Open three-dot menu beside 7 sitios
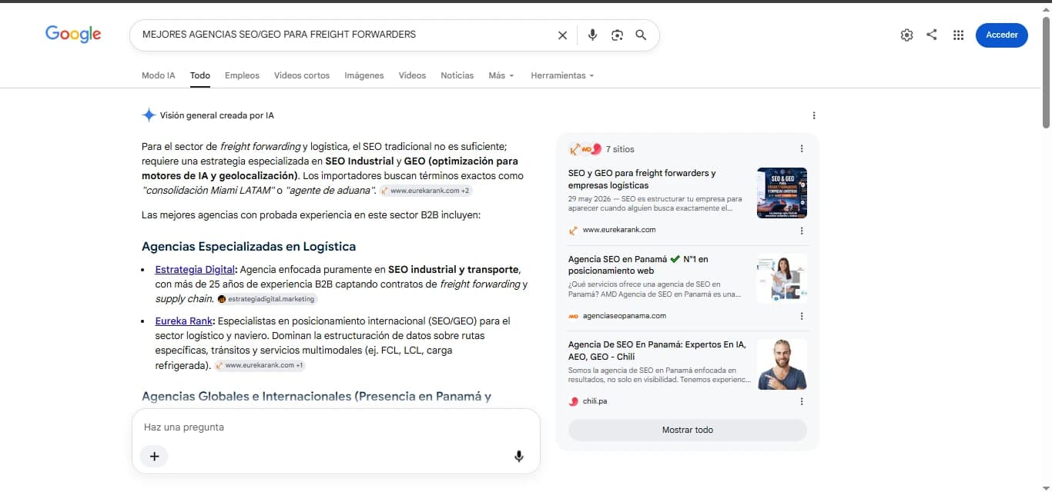Image resolution: width=1052 pixels, height=492 pixels. (802, 149)
